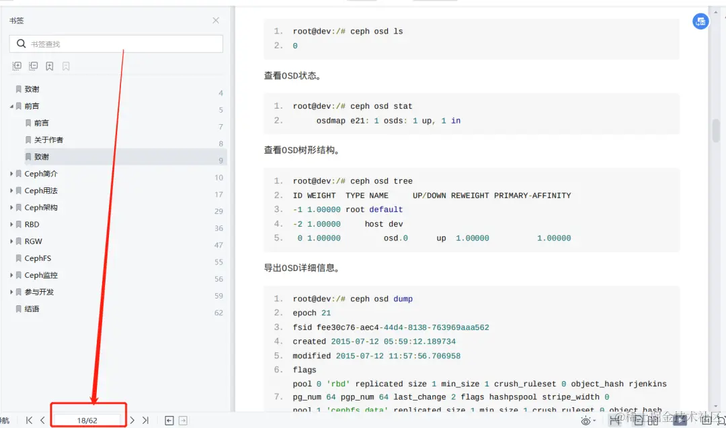Open the 结语 bookmark
The image size is (726, 428).
[32, 309]
